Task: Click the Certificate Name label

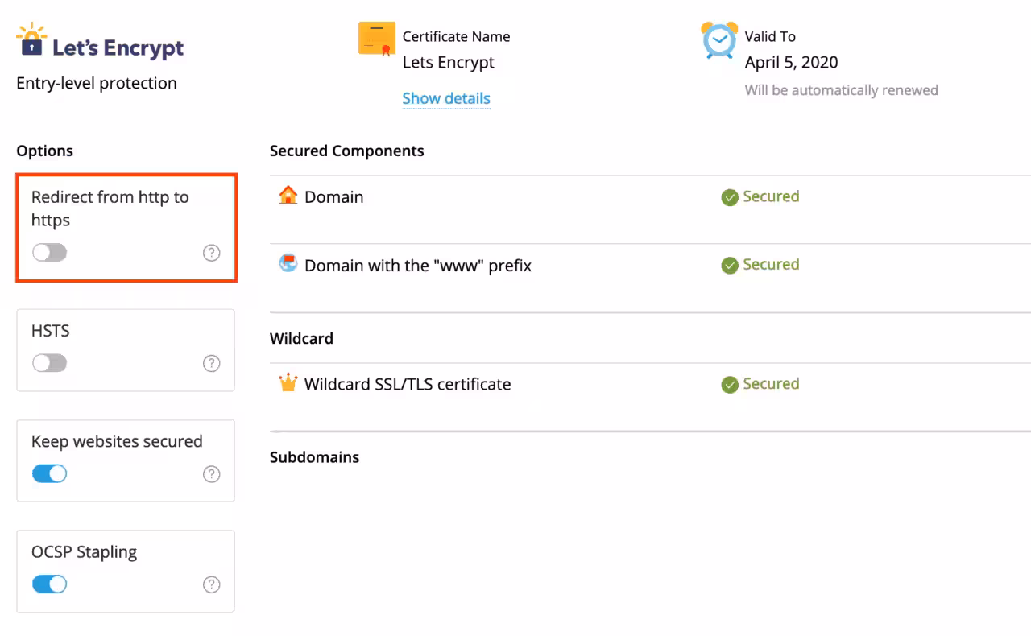Action: [x=456, y=36]
